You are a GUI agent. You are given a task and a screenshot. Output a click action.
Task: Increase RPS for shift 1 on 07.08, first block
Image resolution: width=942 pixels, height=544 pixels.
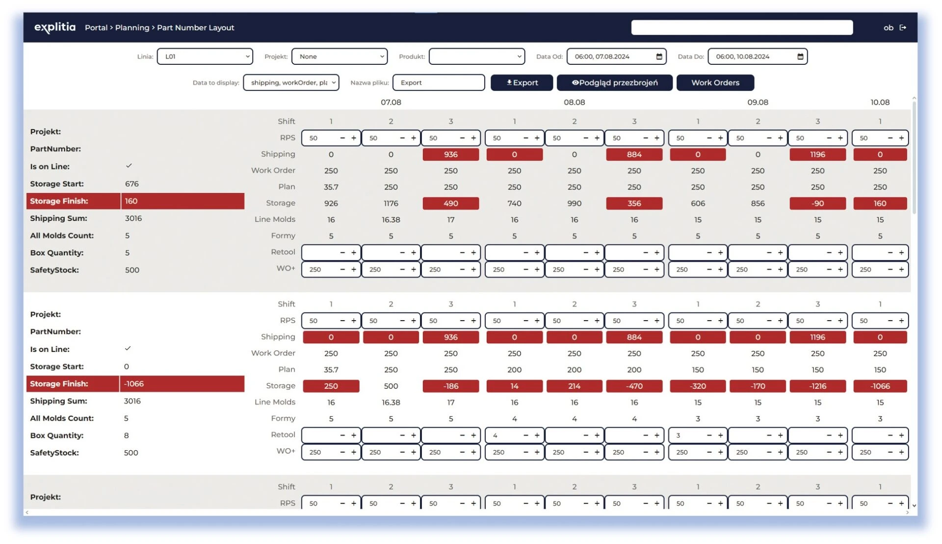tap(353, 138)
